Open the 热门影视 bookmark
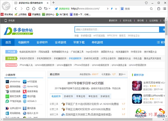This screenshot has width=168, height=121. 62,14
